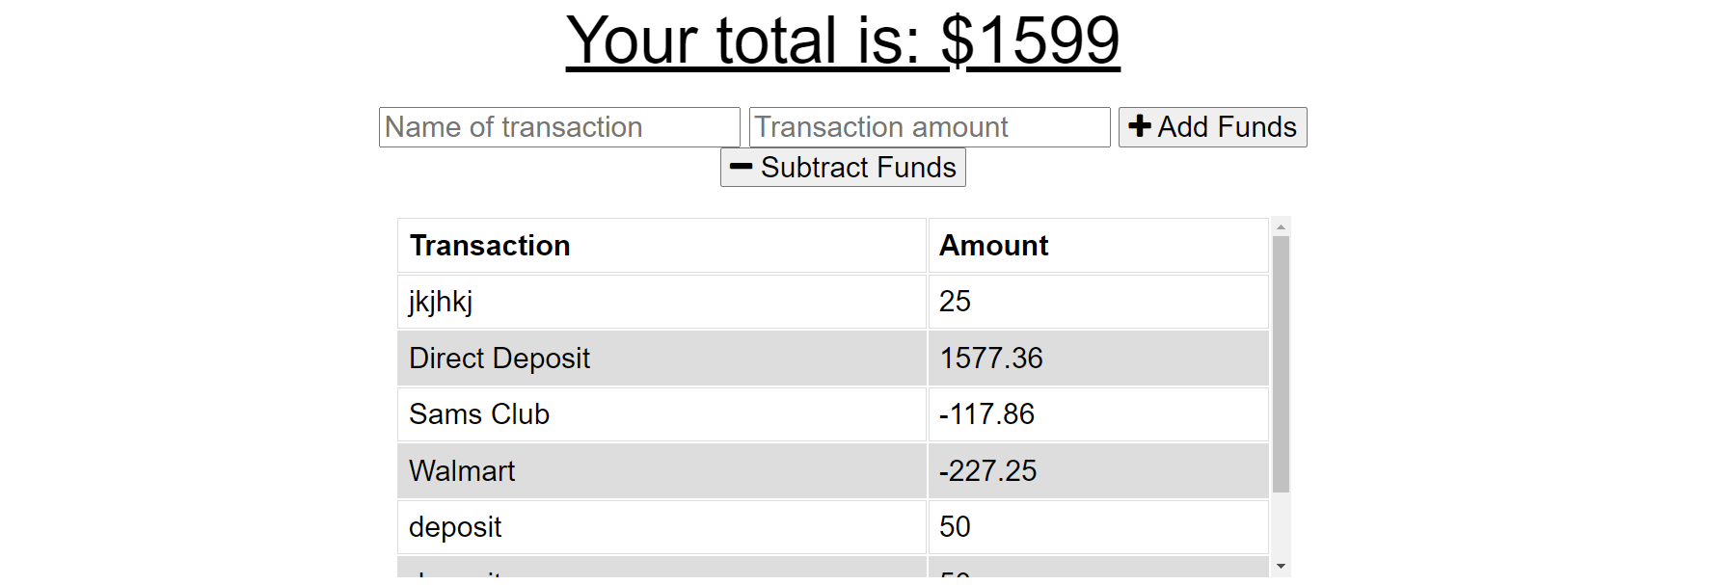Click the -117.86 amount cell

click(x=1097, y=414)
